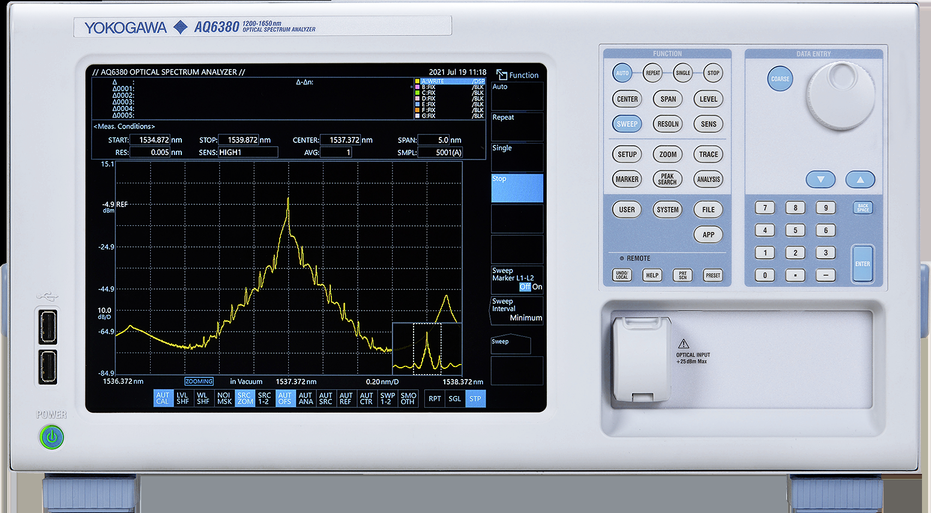Push the REPEAT sweep hardware key
Viewport: 931px width, 513px height.
[x=652, y=73]
